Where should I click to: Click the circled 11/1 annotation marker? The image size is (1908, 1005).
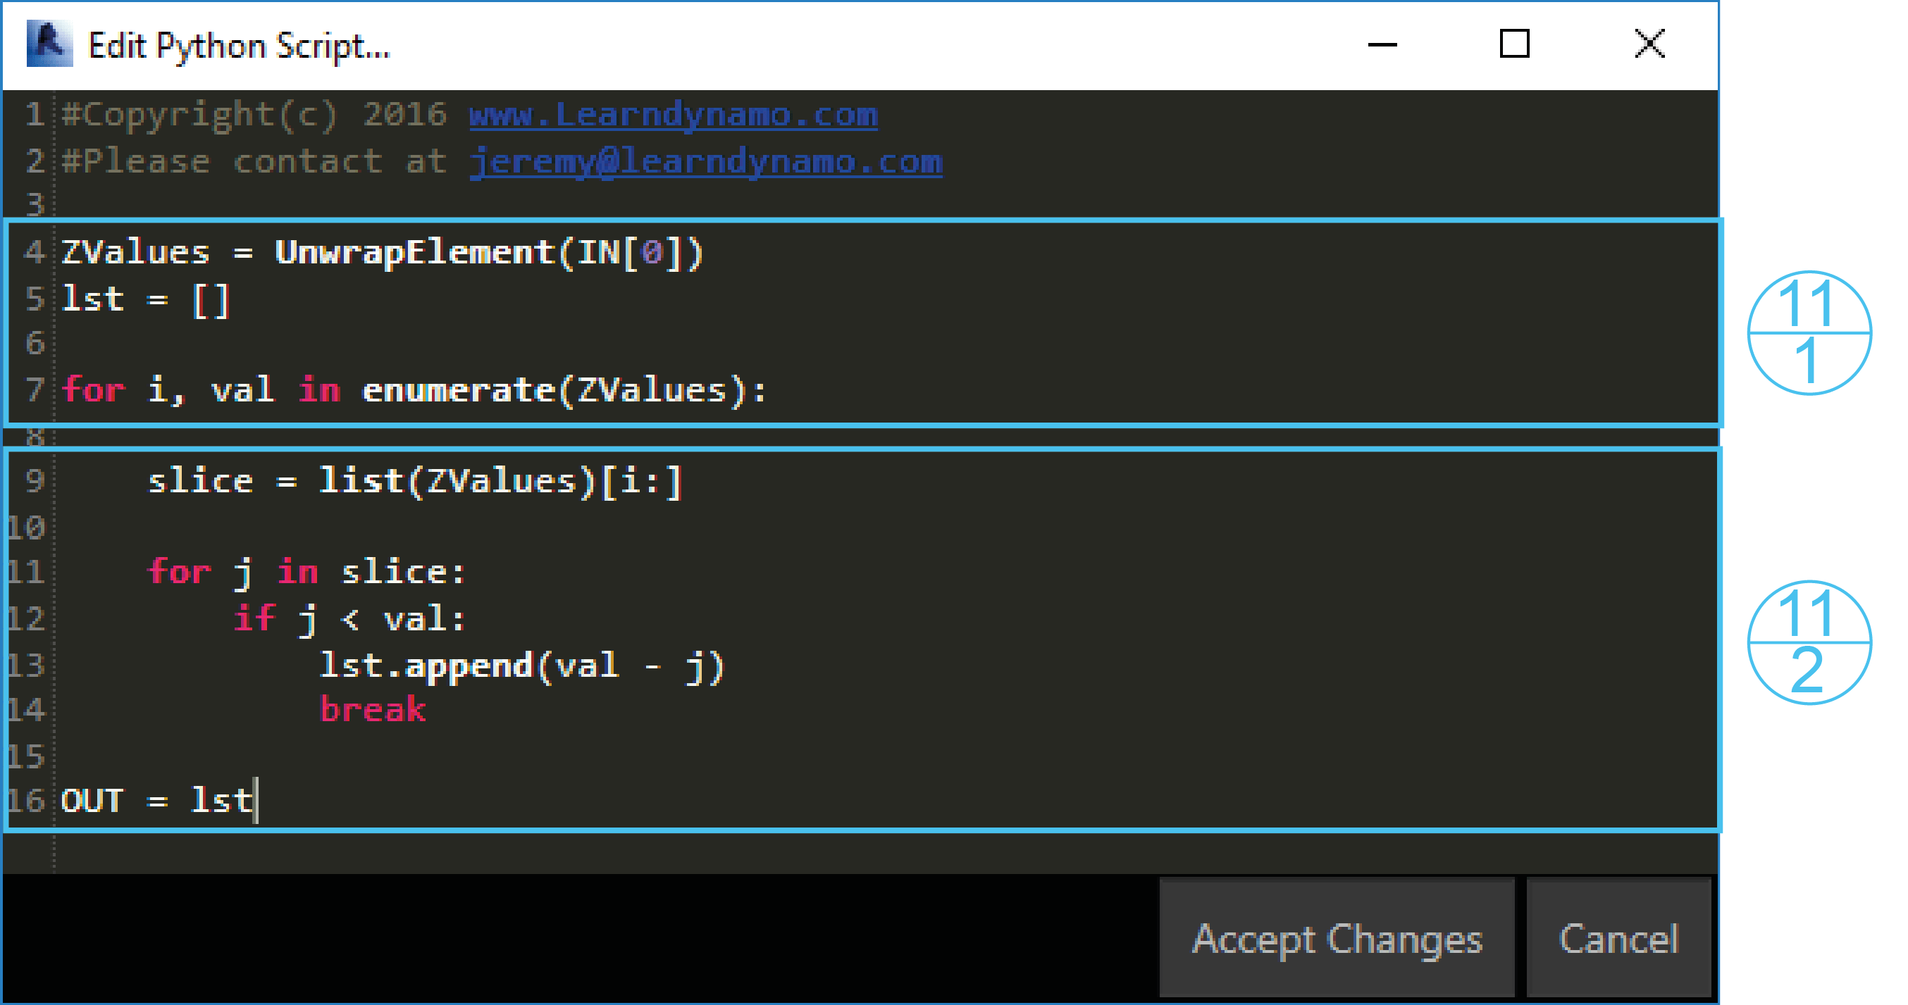pos(1809,332)
